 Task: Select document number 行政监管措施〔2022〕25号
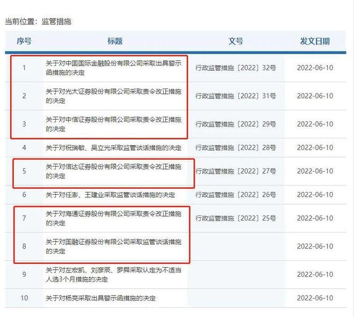235,218
